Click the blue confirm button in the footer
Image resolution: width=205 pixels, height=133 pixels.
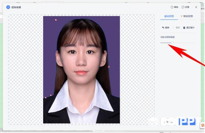coord(187,122)
